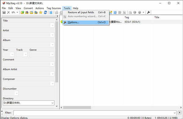This screenshot has width=183, height=119.
Task: Expand the Year field dropdown
Action: pos(13,54)
